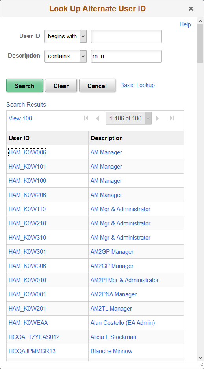This screenshot has height=369, width=204.
Task: Select user HAM_K0W310
Action: 28,238
